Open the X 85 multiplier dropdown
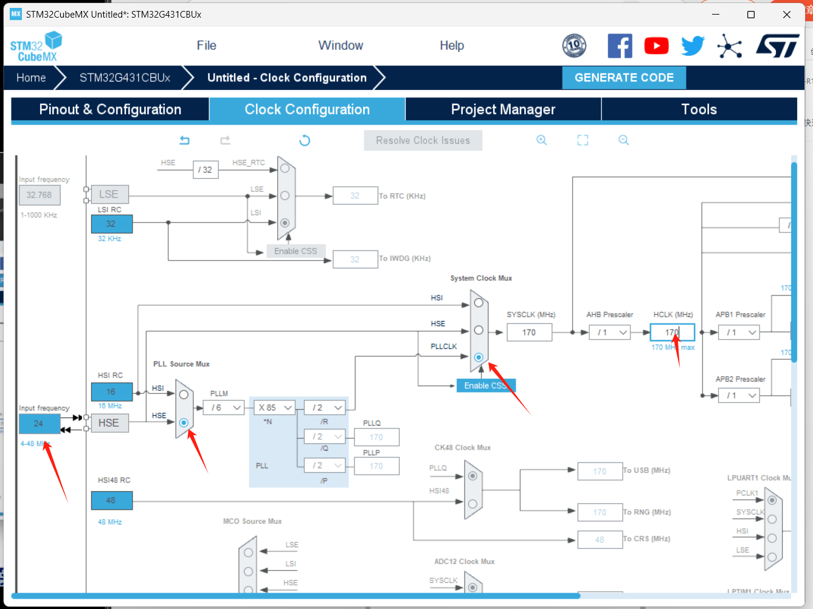 pyautogui.click(x=274, y=408)
